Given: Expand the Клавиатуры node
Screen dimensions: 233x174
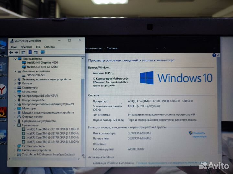Looking at the screenshot, I should (15, 88).
